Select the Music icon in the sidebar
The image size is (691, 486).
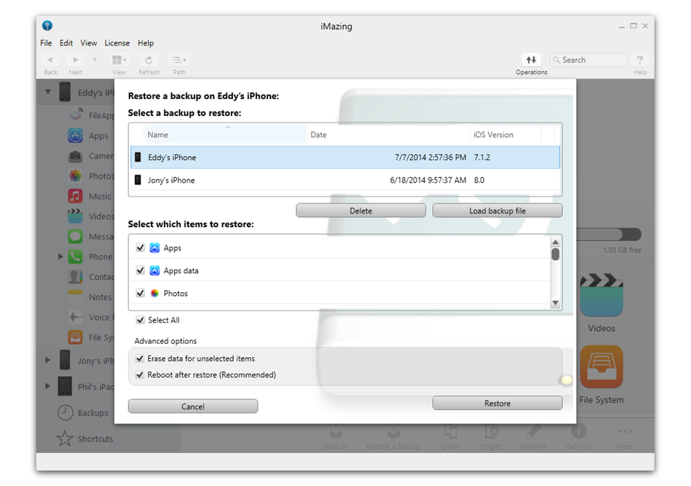coord(75,196)
